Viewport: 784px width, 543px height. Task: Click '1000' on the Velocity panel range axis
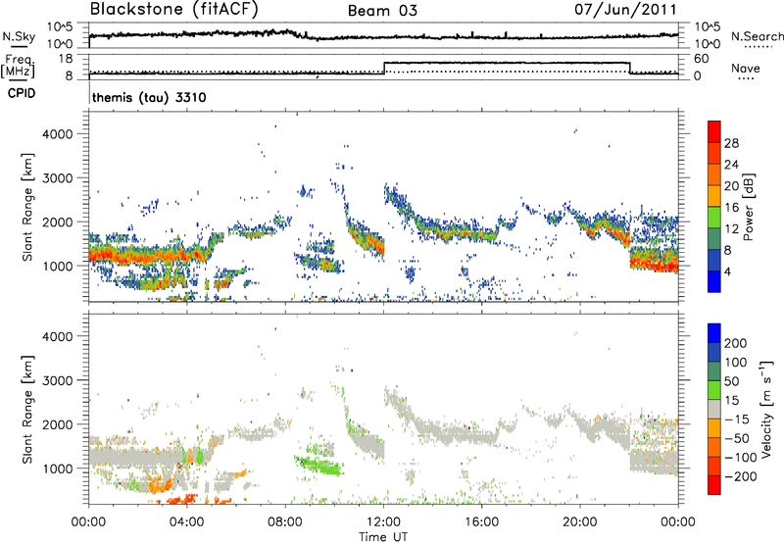coord(58,469)
